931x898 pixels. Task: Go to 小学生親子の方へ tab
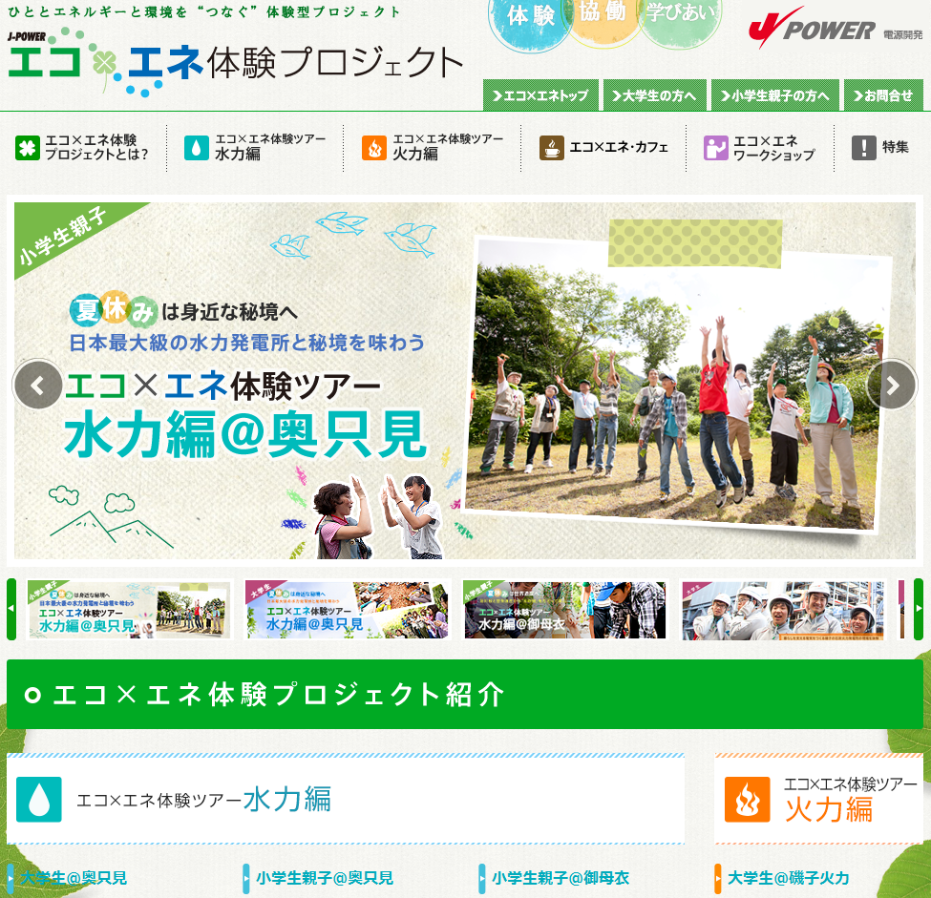point(774,95)
